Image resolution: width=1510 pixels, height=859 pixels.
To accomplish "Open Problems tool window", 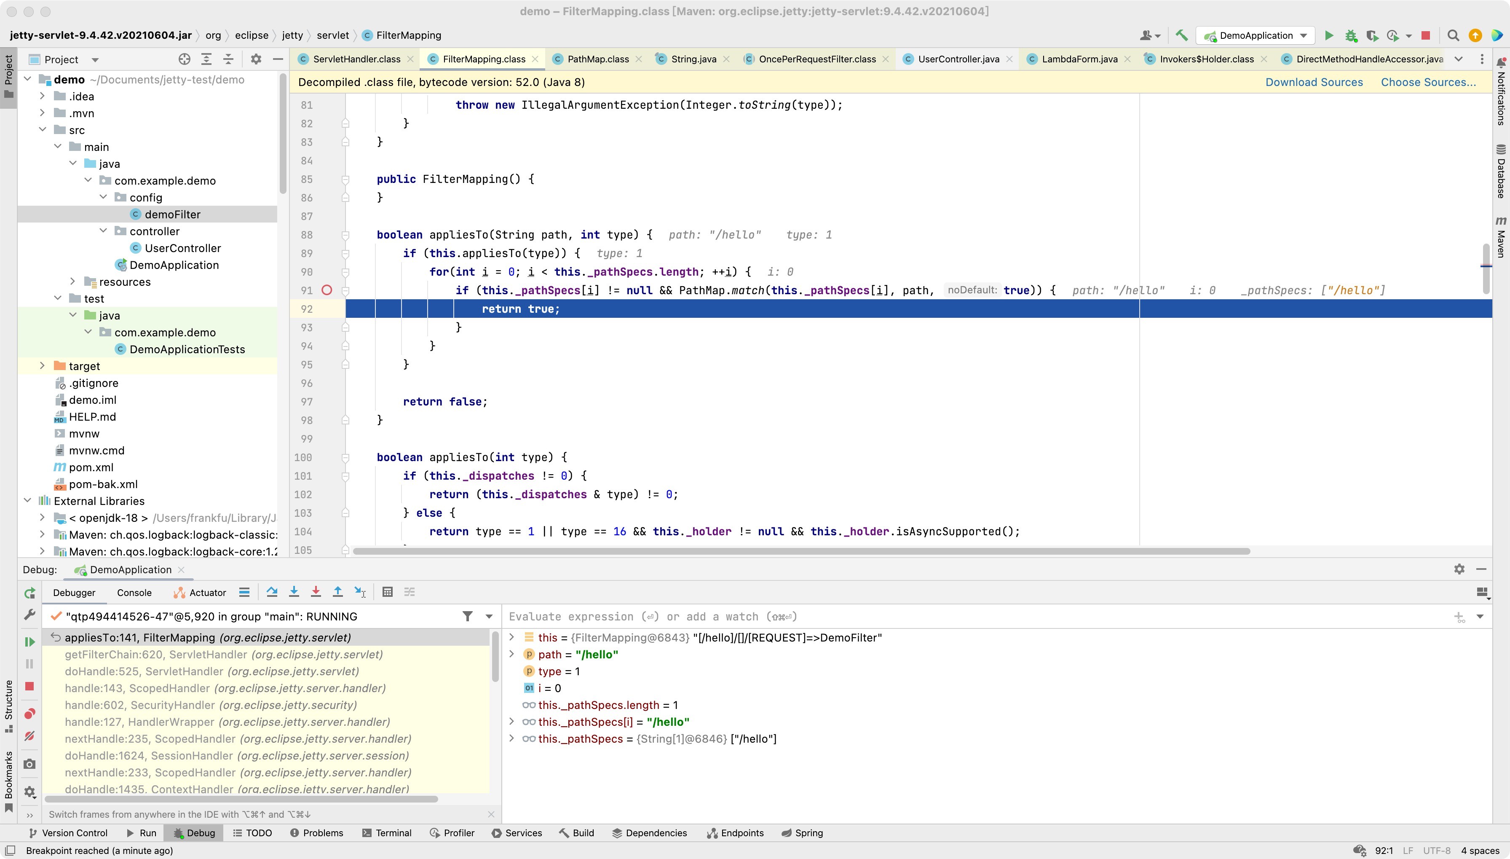I will click(x=317, y=833).
